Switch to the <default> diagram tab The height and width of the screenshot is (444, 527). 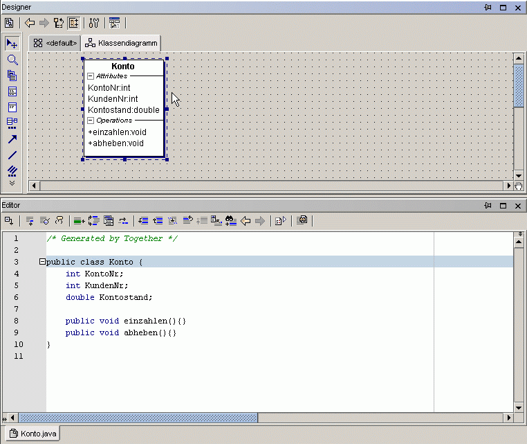tap(55, 43)
